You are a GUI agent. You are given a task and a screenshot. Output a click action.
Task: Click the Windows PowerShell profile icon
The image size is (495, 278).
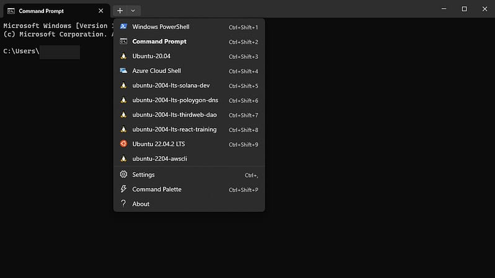pos(123,27)
